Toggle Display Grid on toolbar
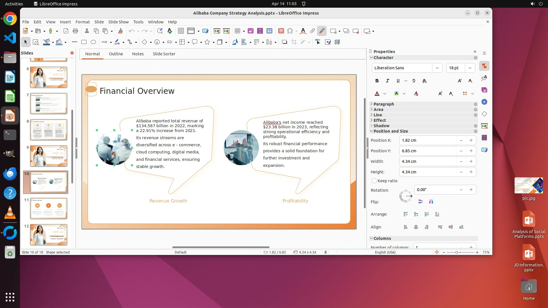This screenshot has width=548, height=308. tap(181, 31)
